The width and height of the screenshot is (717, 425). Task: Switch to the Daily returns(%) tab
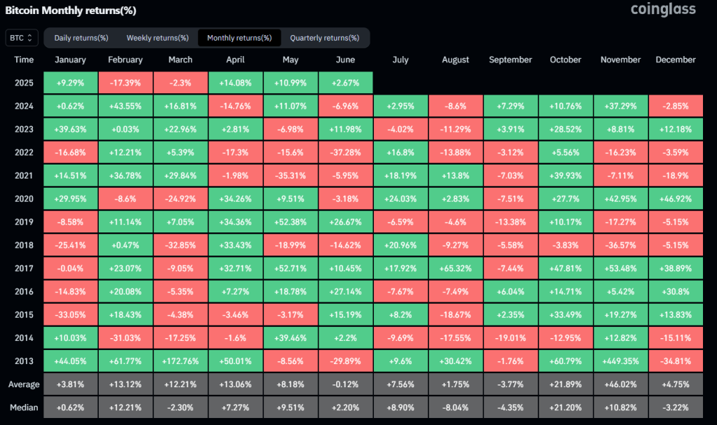81,38
